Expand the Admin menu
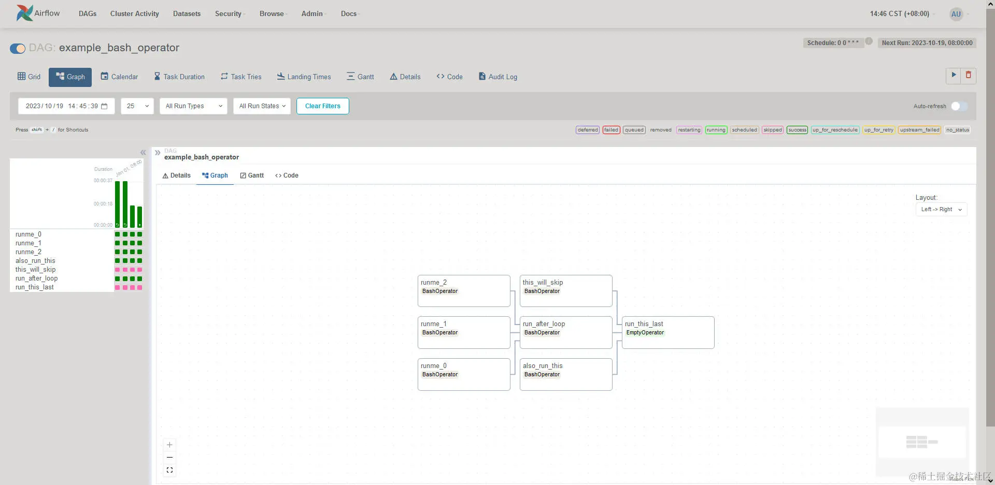 [x=314, y=14]
